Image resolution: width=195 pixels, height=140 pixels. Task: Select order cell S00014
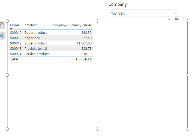[x=16, y=54]
